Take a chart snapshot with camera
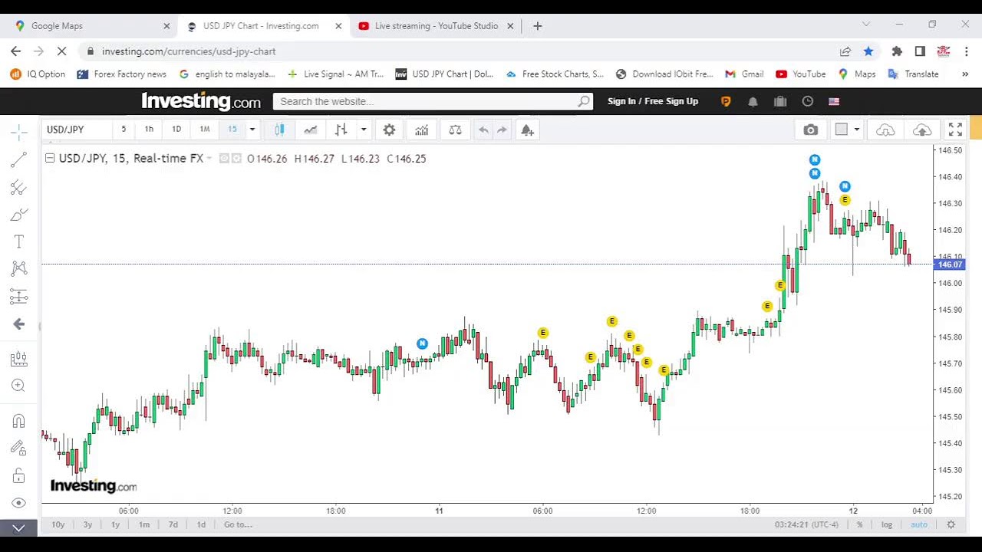The height and width of the screenshot is (552, 982). (811, 130)
